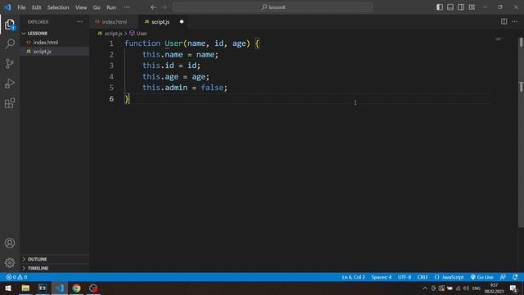Open Chrome from the taskbar
This screenshot has height=295, width=524.
point(76,288)
